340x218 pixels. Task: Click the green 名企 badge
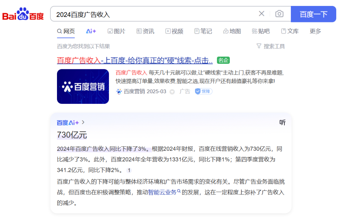(x=223, y=60)
